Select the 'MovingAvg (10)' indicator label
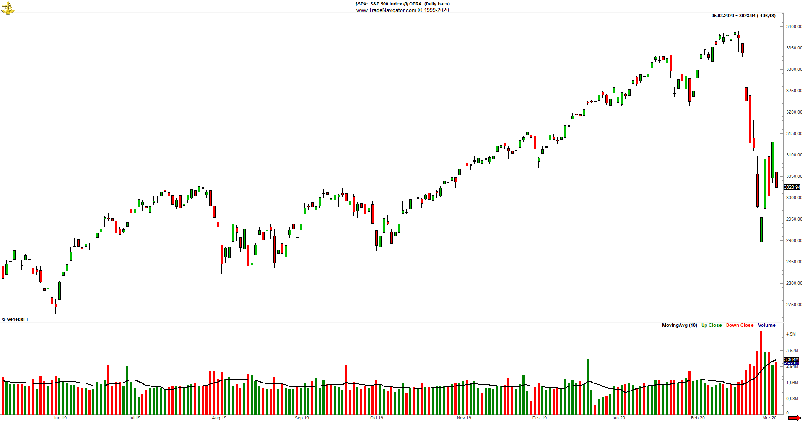 coord(680,325)
